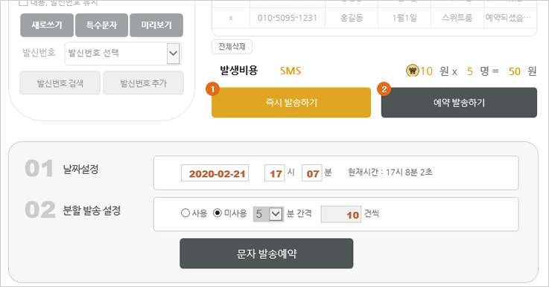
Task: Select the 미사용 radio option
Action: pos(217,213)
